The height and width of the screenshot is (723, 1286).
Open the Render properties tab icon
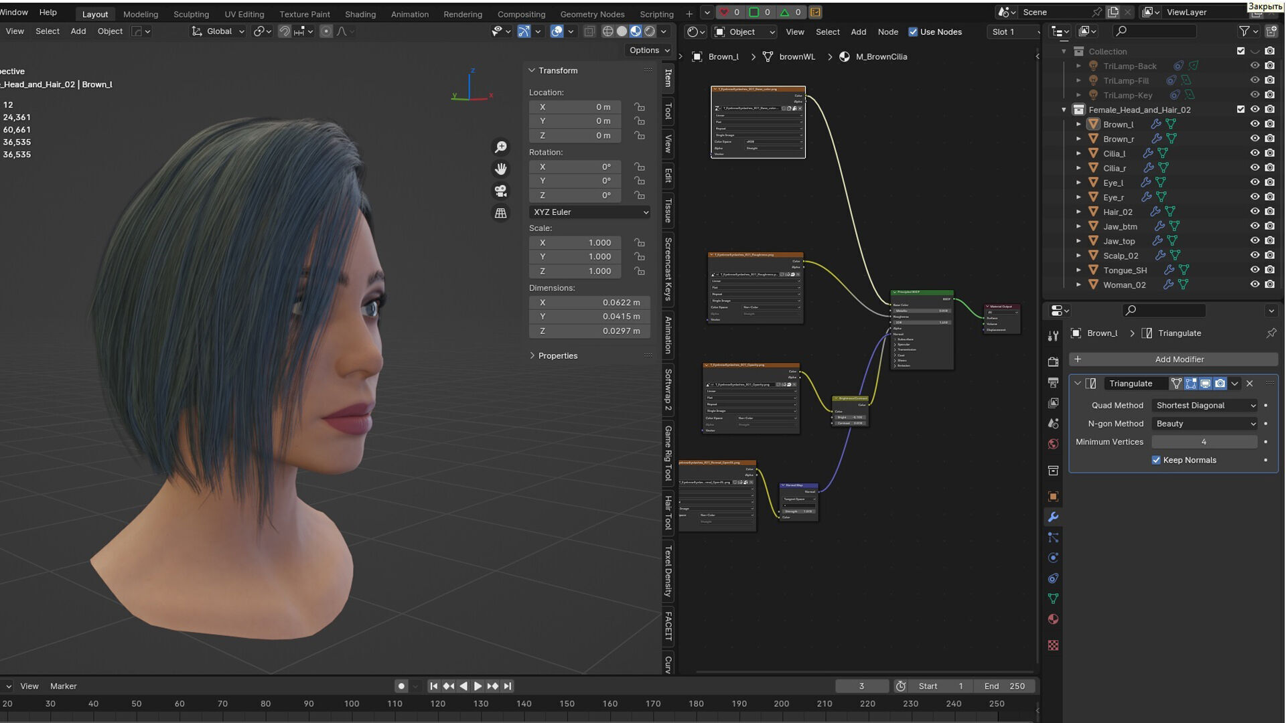point(1053,361)
